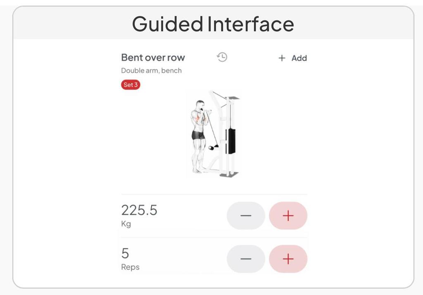The image size is (423, 295).
Task: Select the Bent over row exercise title
Action: click(153, 57)
